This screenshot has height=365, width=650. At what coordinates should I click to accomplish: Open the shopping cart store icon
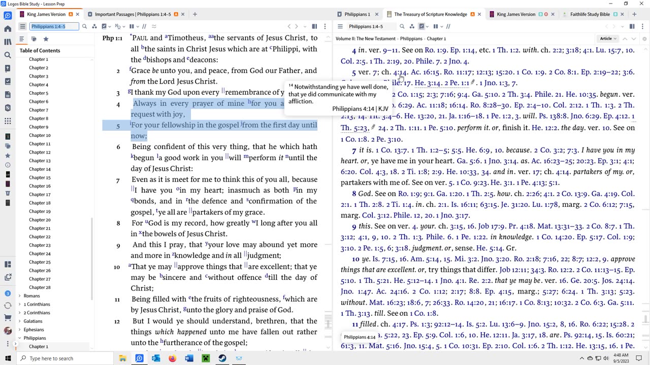click(8, 318)
